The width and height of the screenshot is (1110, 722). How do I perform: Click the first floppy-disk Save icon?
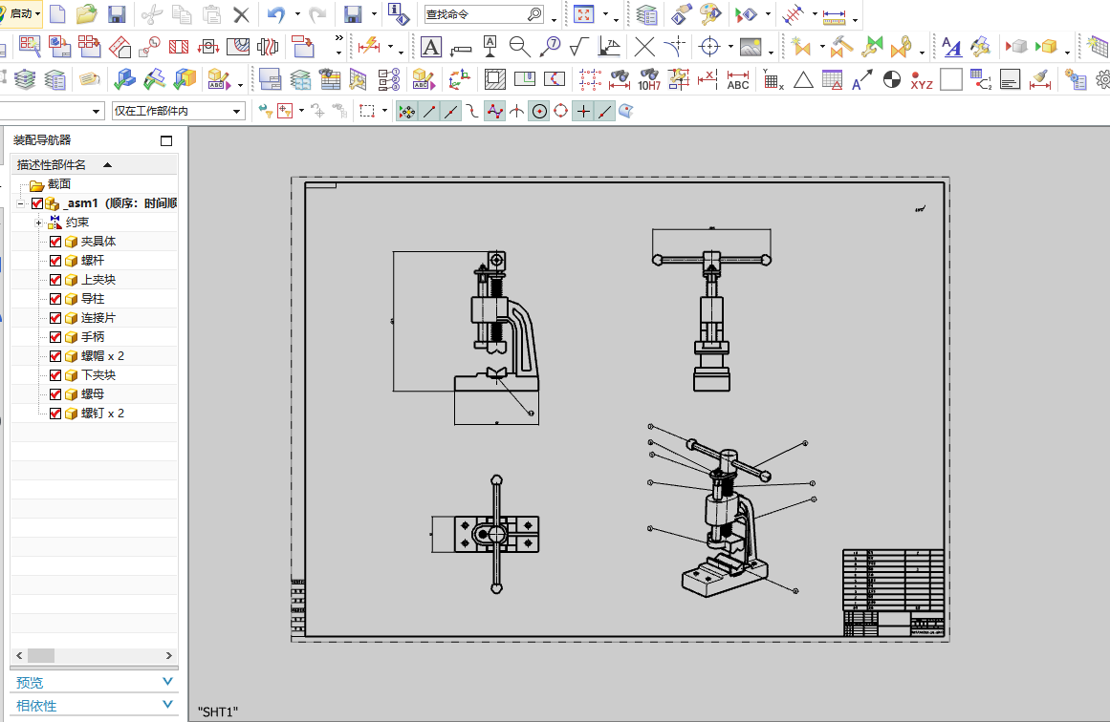[x=116, y=13]
